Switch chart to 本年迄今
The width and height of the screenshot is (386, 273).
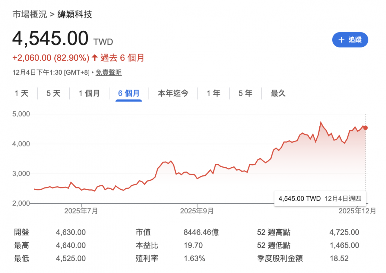point(173,93)
